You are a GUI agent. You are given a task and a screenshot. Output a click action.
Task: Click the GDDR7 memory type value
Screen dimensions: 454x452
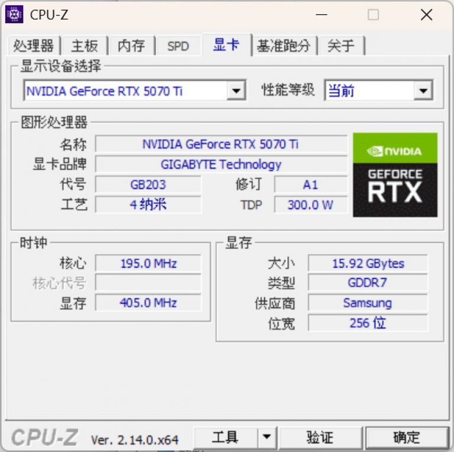[368, 282]
